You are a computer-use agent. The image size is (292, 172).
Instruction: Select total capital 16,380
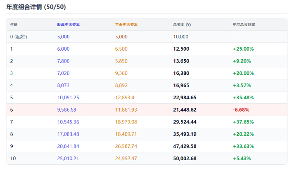click(181, 73)
